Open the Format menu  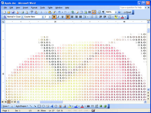pyautogui.click(x=34, y=8)
